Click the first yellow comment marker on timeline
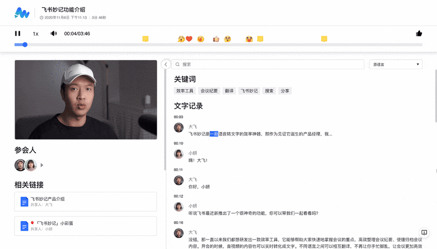 [x=145, y=39]
